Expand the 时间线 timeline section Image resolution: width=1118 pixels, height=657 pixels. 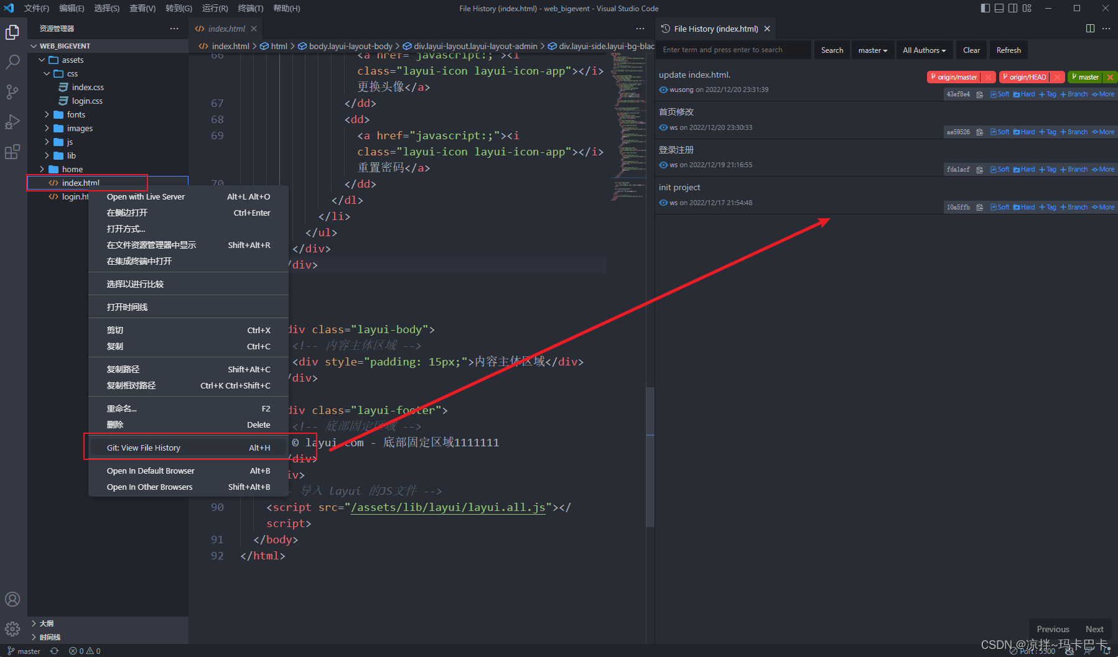(34, 637)
